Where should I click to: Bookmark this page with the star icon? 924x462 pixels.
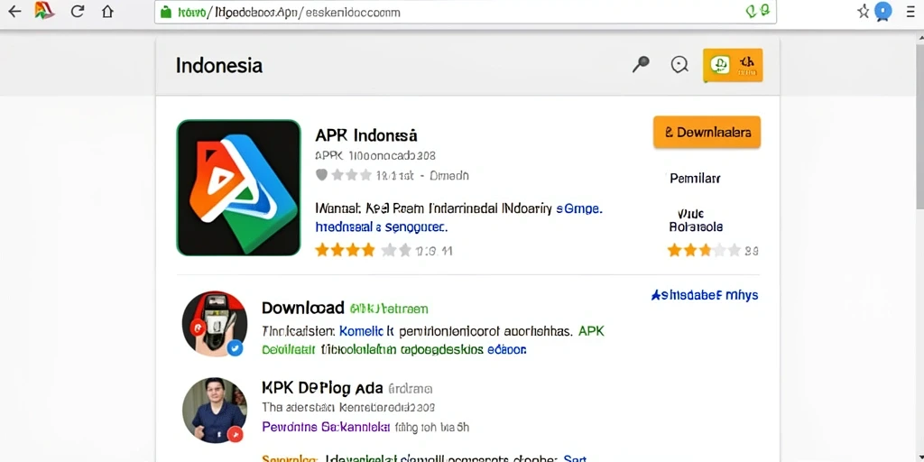pos(863,11)
